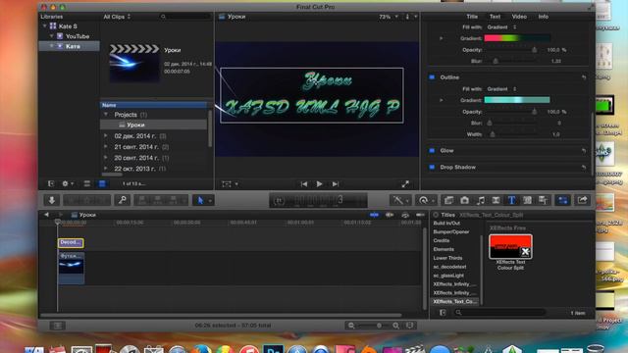Reset the Glow parameters arrow
This screenshot has width=628, height=353.
coord(584,150)
